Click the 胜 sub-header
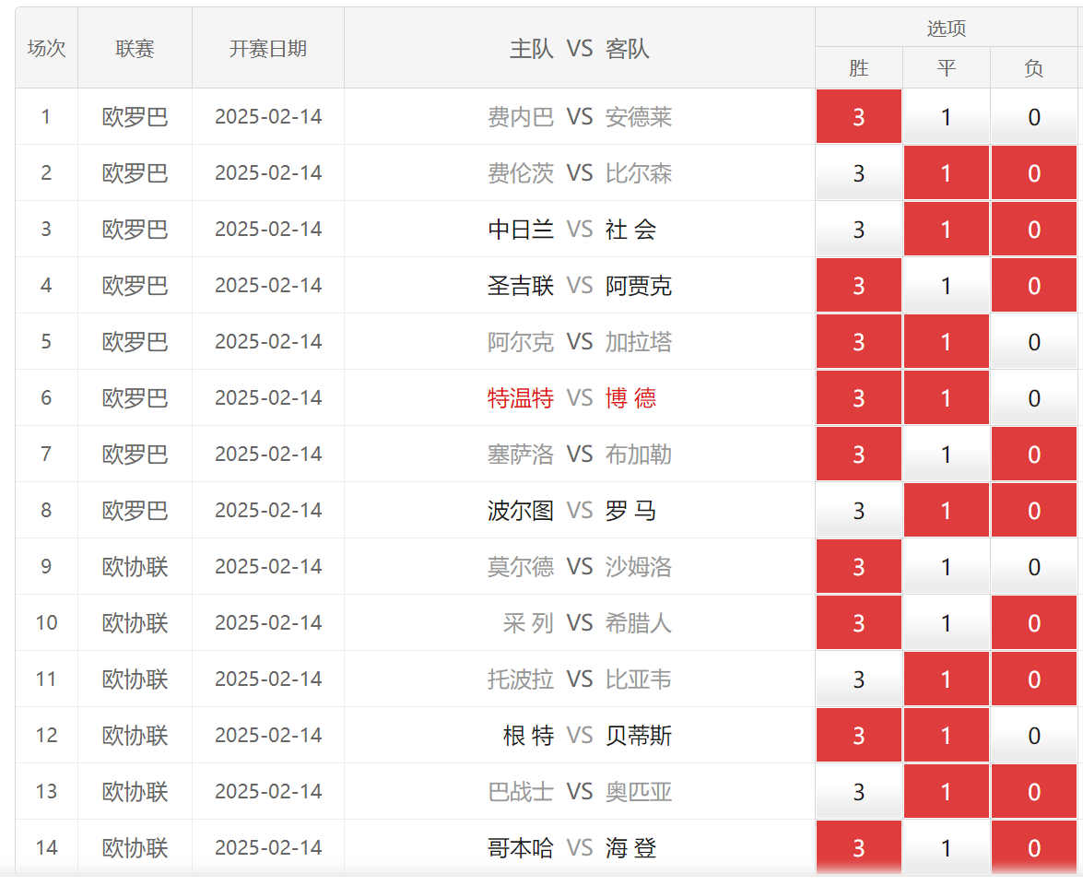The width and height of the screenshot is (1083, 886). [x=858, y=67]
